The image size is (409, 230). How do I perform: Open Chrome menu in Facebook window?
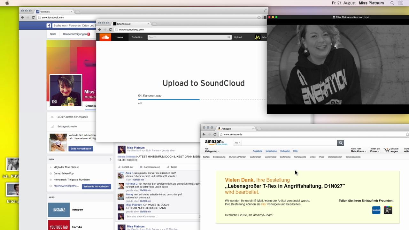pos(265,17)
